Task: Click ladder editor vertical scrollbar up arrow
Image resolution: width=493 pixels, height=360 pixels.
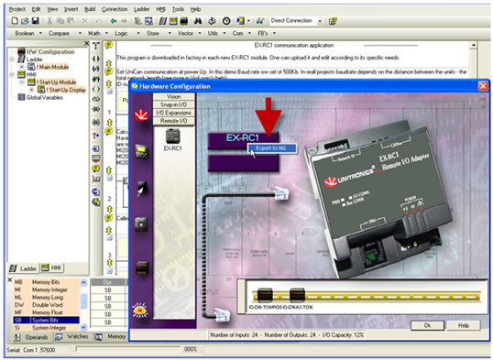Action: (473, 46)
